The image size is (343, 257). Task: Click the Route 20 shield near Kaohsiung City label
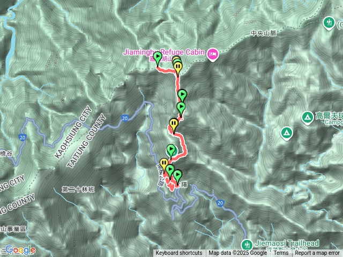pos(124,118)
